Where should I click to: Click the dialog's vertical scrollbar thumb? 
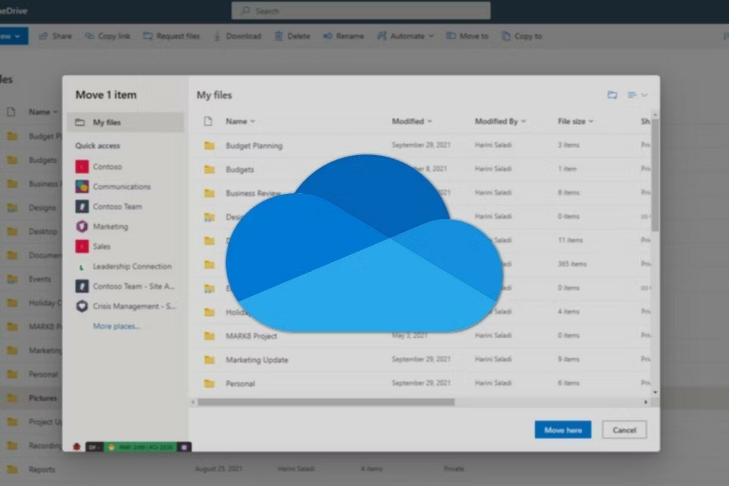point(655,174)
